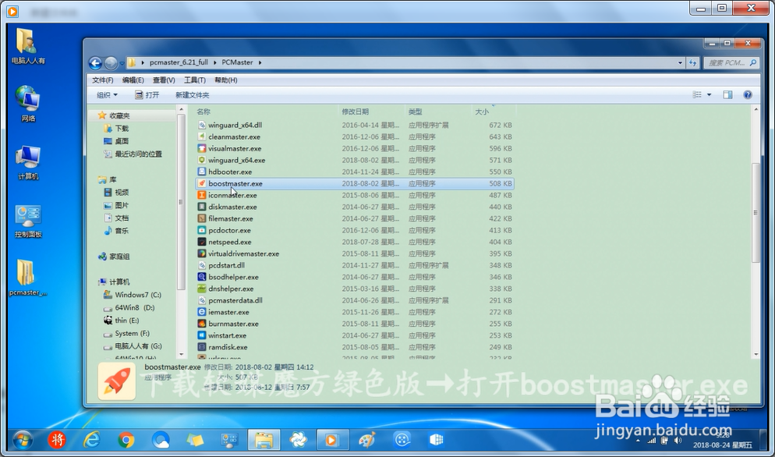
Task: Open the 查看(V) menu
Action: 164,80
